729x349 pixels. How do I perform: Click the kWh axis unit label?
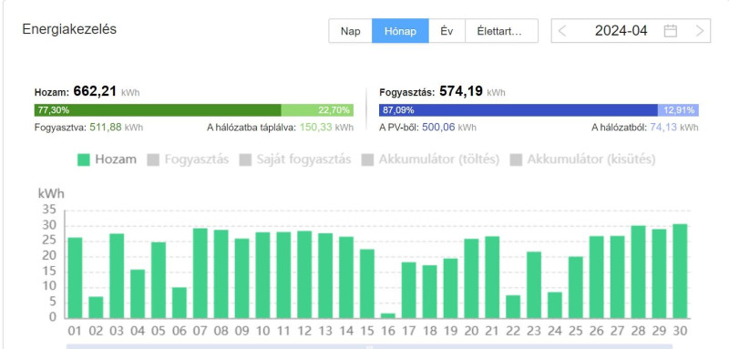point(51,194)
